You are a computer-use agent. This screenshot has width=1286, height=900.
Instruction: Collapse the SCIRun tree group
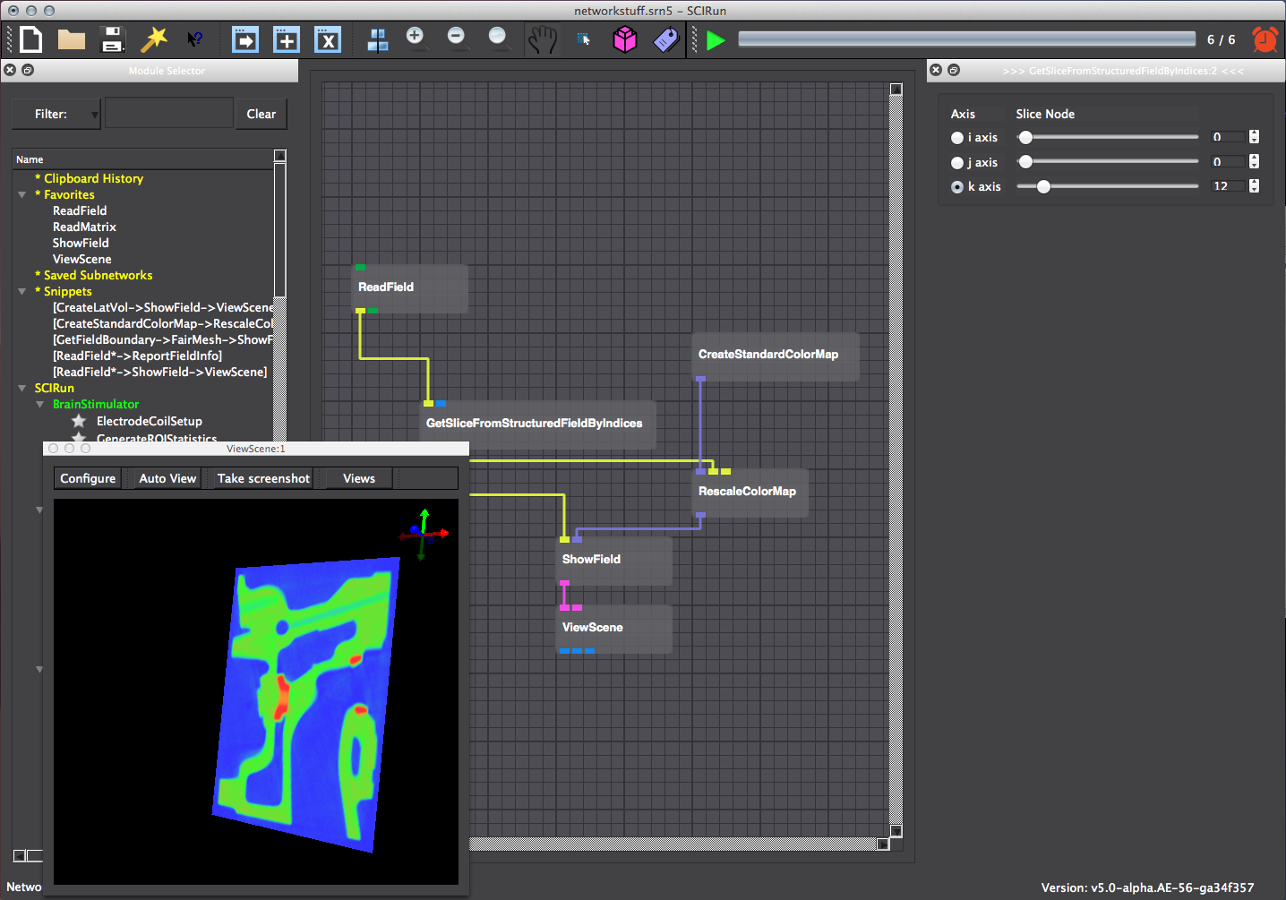pyautogui.click(x=22, y=388)
